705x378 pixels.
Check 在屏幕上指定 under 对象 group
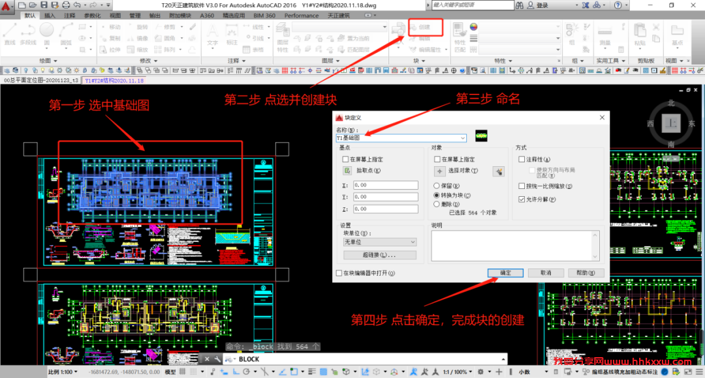coord(437,160)
